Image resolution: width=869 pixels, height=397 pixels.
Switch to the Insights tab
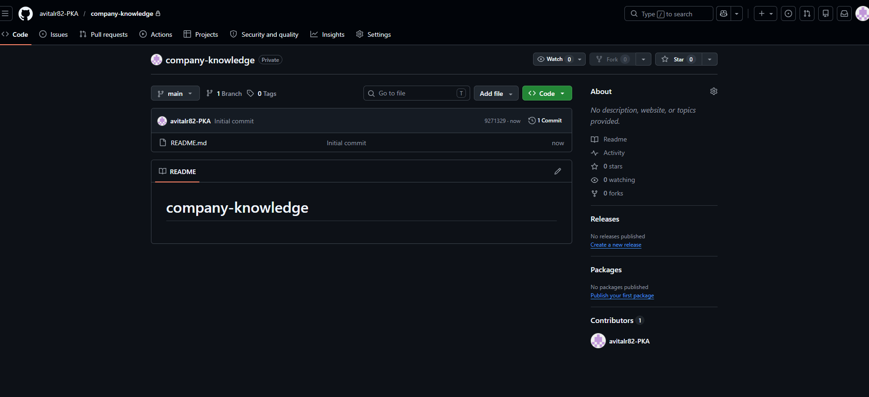[x=328, y=34]
